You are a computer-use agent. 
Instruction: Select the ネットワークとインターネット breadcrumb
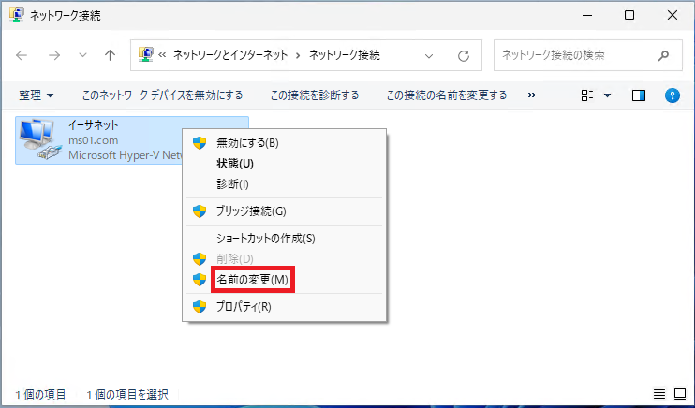(x=230, y=55)
